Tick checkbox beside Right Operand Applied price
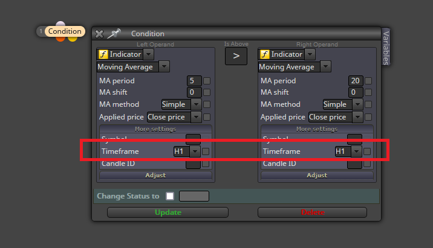Viewport: 433px width, 248px height. coord(368,117)
